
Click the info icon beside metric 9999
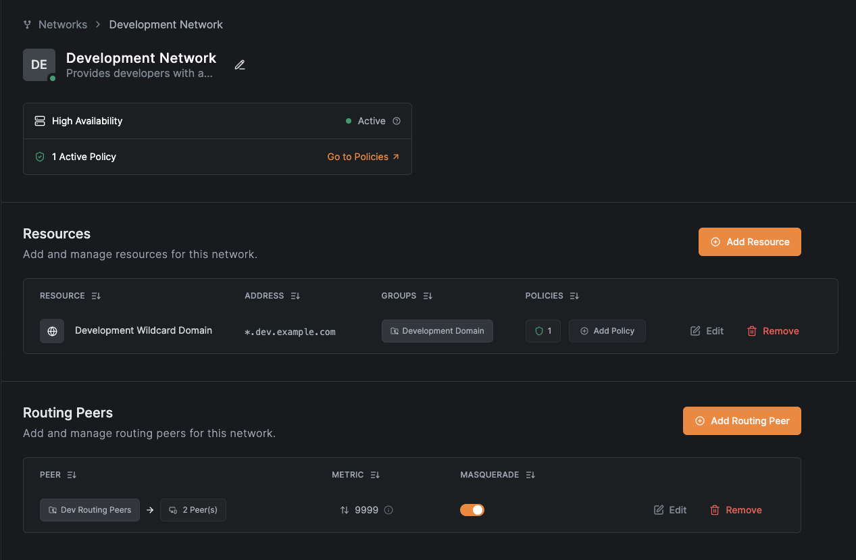(x=388, y=510)
